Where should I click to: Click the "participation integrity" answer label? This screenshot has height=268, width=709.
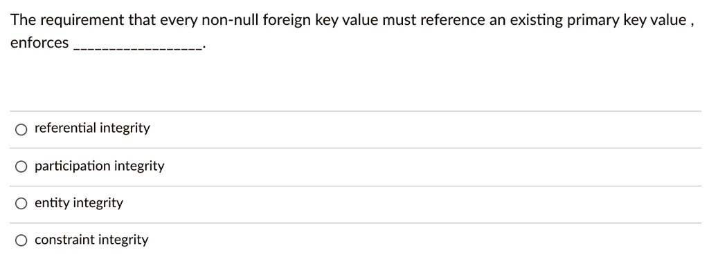click(100, 166)
